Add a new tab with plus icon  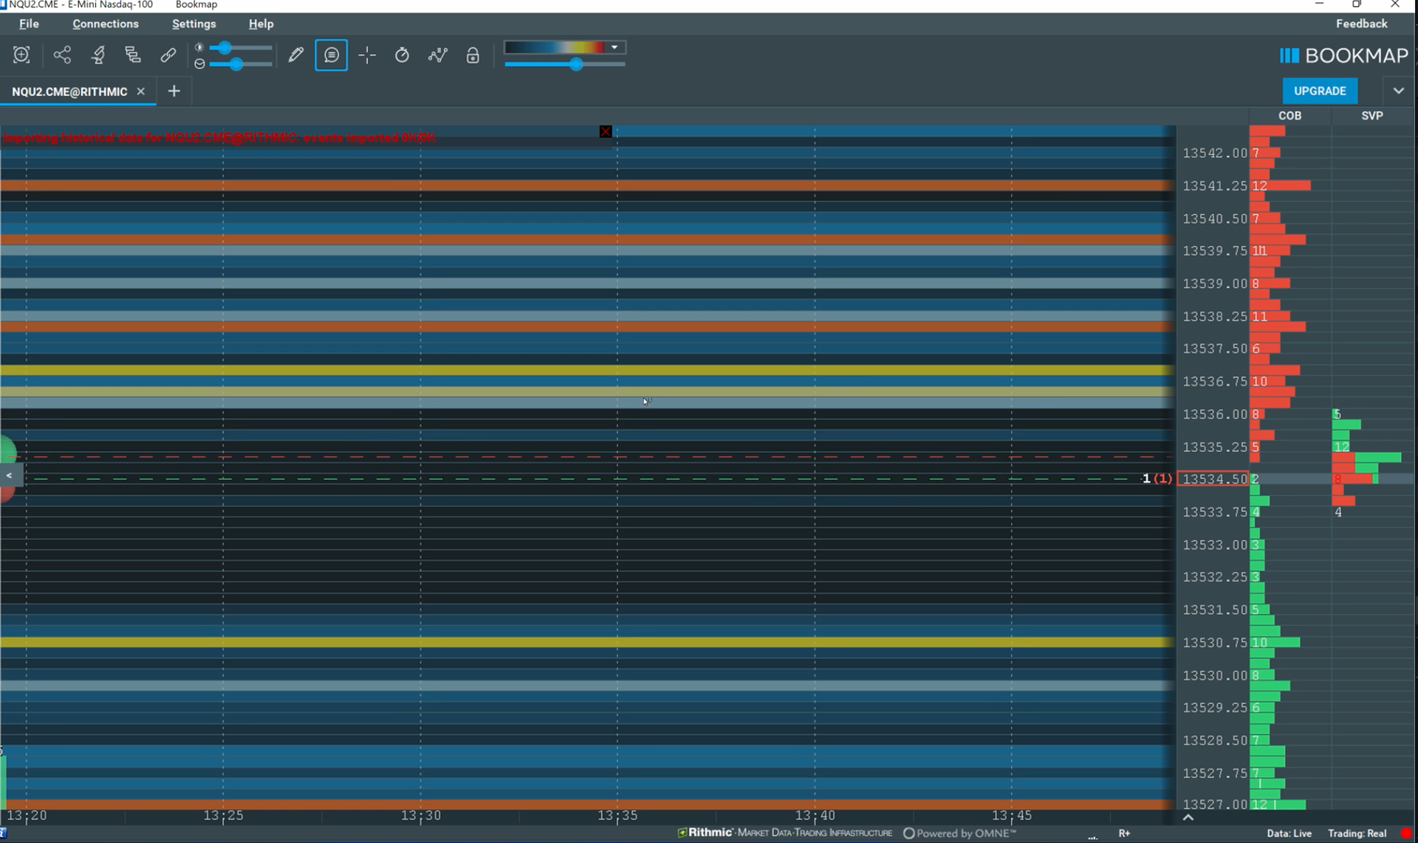click(x=174, y=91)
